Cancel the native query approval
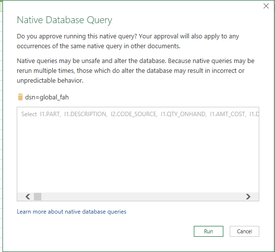Screen dimensions: 275x252 tap(244, 231)
